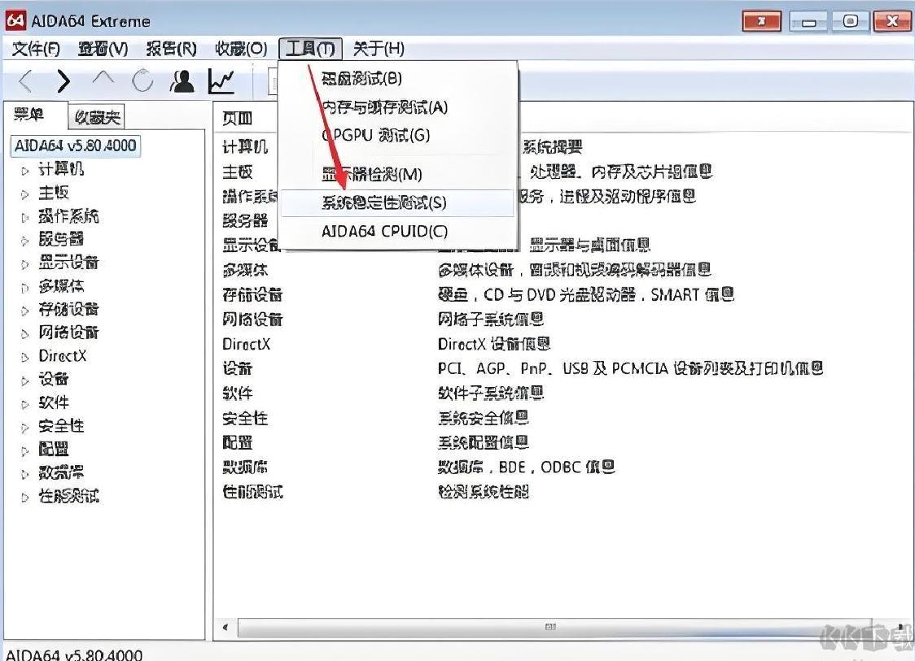Viewport: 915px width, 661px height.
Task: Click horizontal scrollbar left arrow
Action: [225, 627]
